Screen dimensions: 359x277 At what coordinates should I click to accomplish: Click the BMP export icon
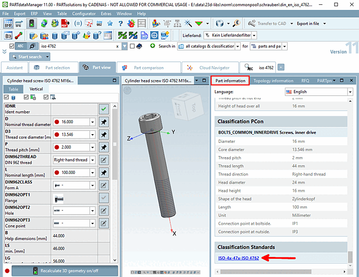(x=9, y=23)
